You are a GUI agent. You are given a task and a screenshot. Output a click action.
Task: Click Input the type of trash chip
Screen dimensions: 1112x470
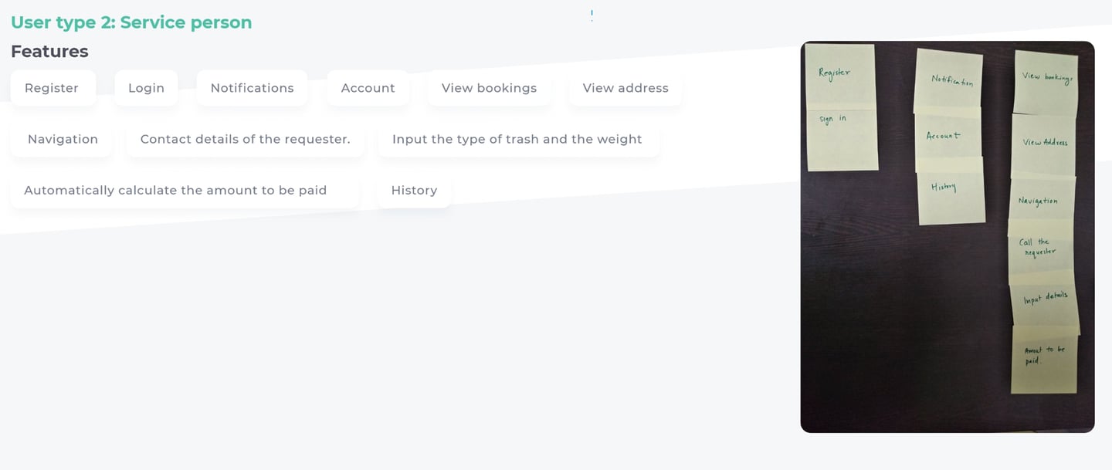pyautogui.click(x=517, y=139)
